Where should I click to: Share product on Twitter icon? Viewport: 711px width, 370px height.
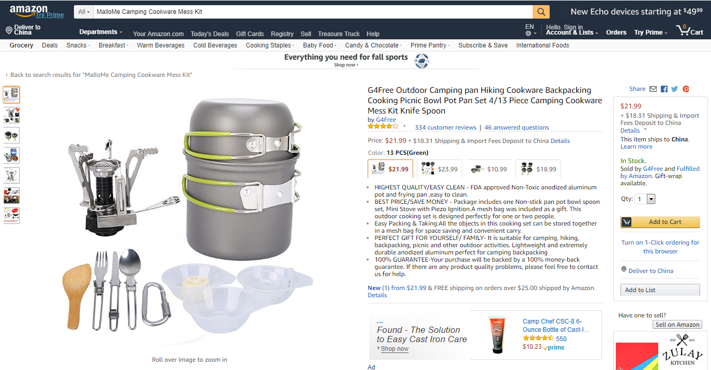675,89
